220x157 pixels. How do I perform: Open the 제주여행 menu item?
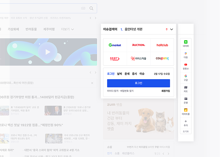49,29
